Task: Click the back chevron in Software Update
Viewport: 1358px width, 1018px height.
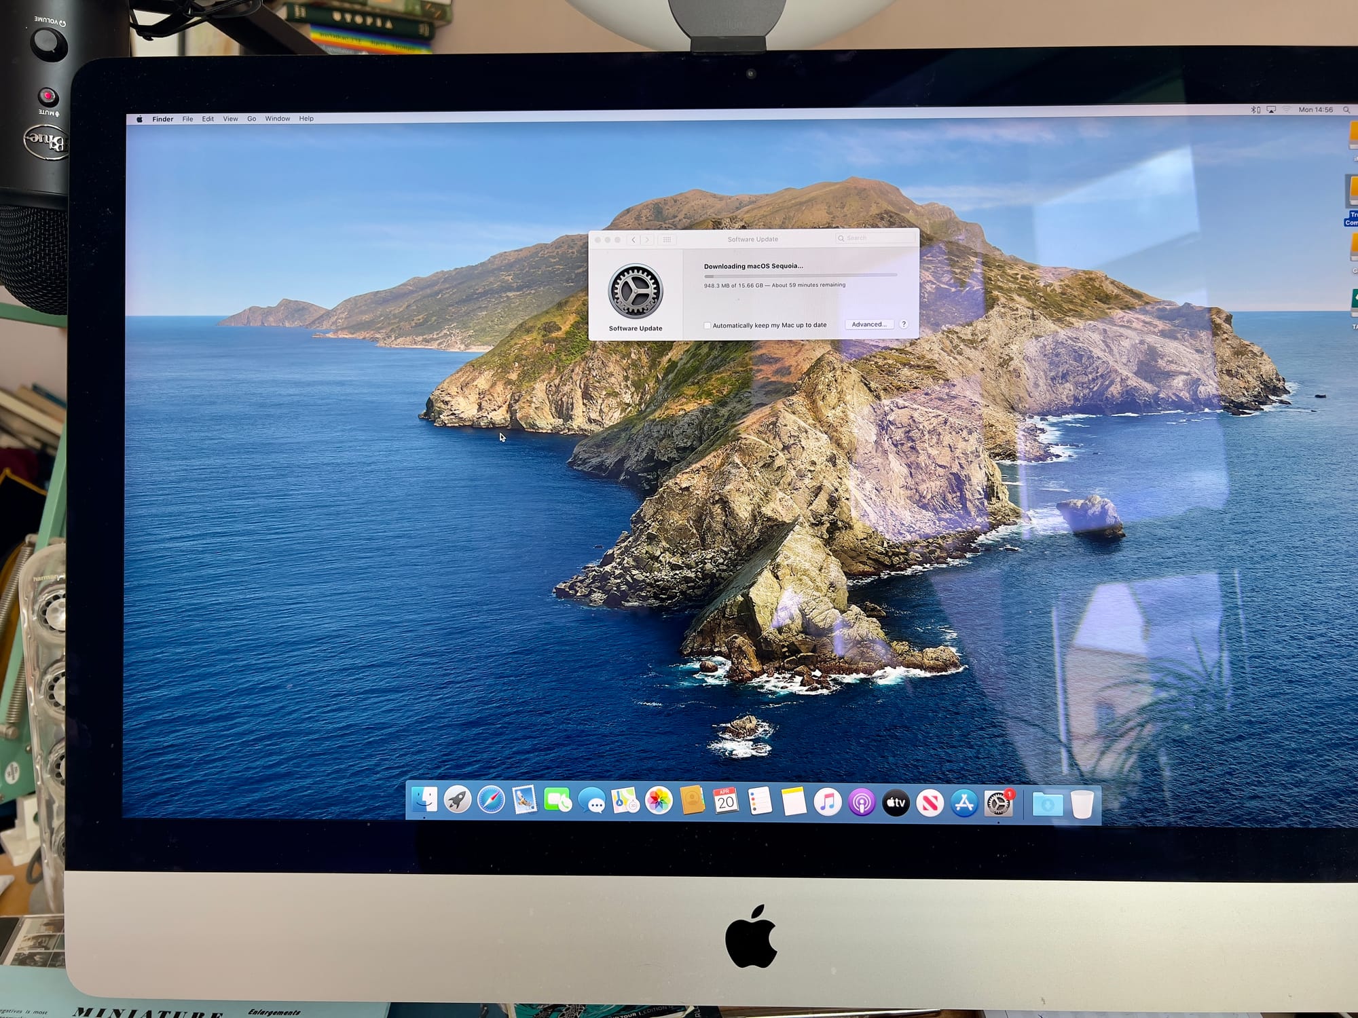Action: pyautogui.click(x=634, y=239)
